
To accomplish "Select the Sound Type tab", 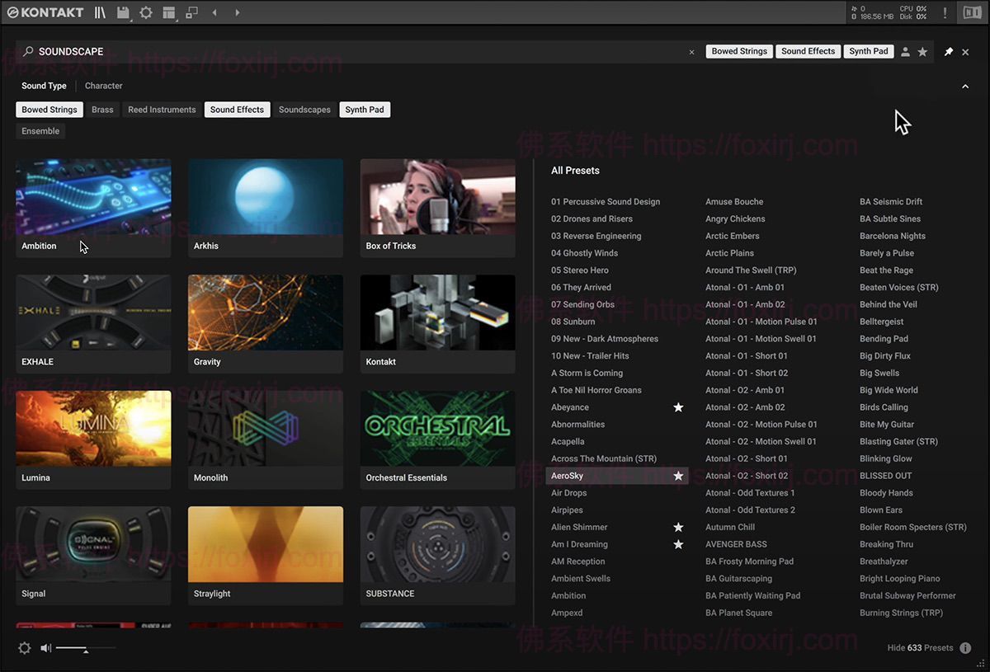I will tap(43, 85).
